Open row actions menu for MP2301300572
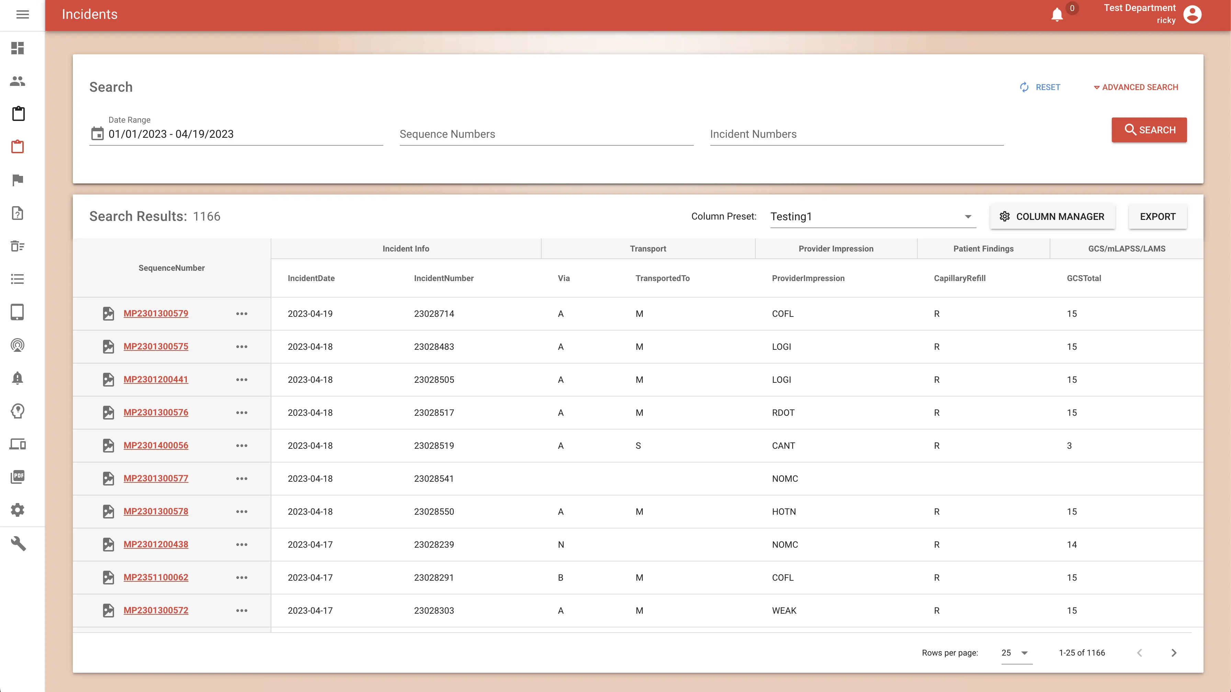The image size is (1231, 692). pos(242,610)
